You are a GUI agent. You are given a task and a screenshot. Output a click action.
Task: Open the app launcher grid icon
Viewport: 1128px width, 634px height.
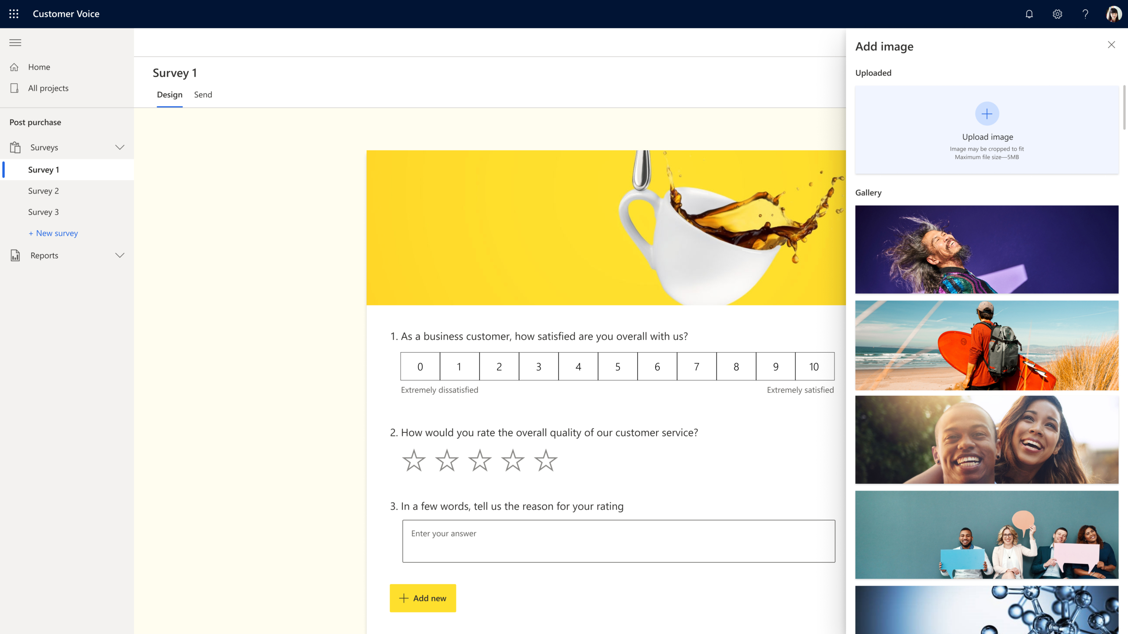[x=14, y=14]
